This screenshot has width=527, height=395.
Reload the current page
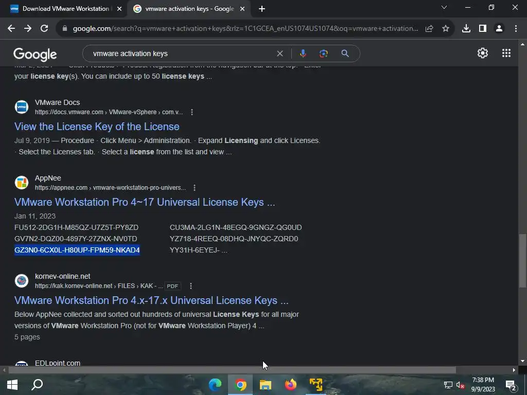coord(44,29)
